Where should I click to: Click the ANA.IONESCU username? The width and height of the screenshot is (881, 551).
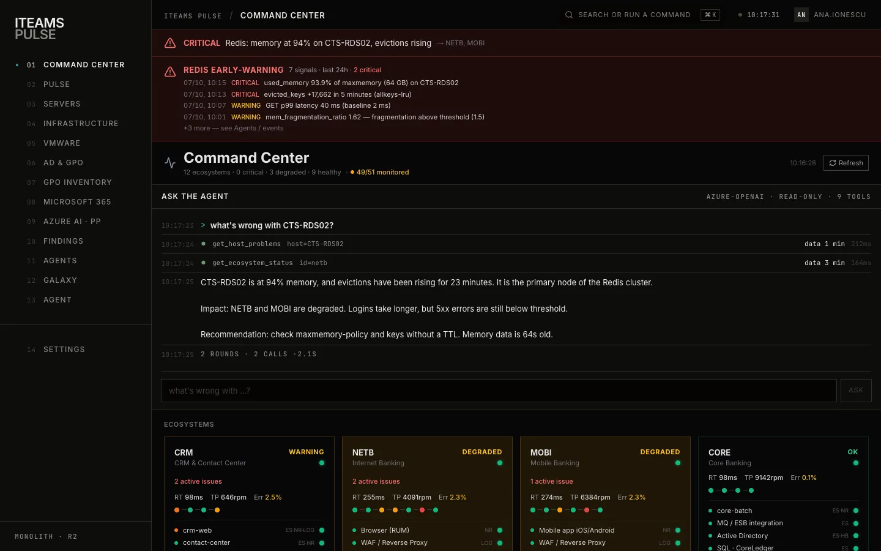pos(840,15)
